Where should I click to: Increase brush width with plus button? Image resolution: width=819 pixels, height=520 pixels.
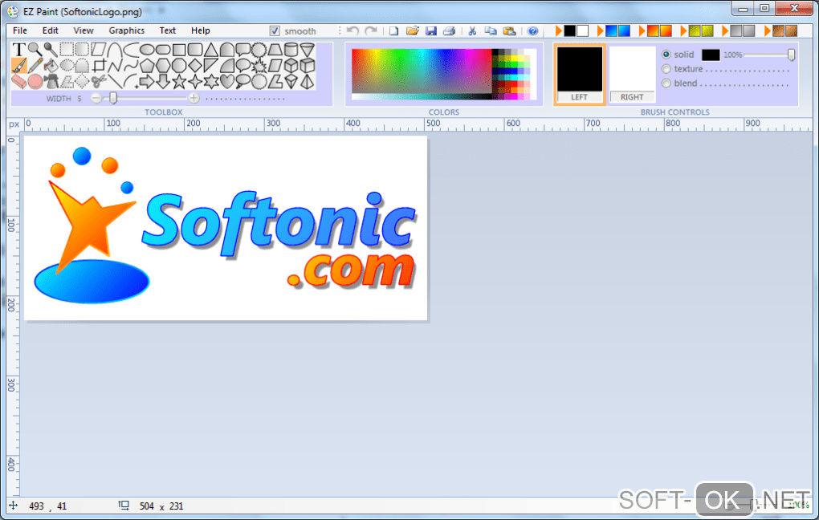[x=194, y=98]
